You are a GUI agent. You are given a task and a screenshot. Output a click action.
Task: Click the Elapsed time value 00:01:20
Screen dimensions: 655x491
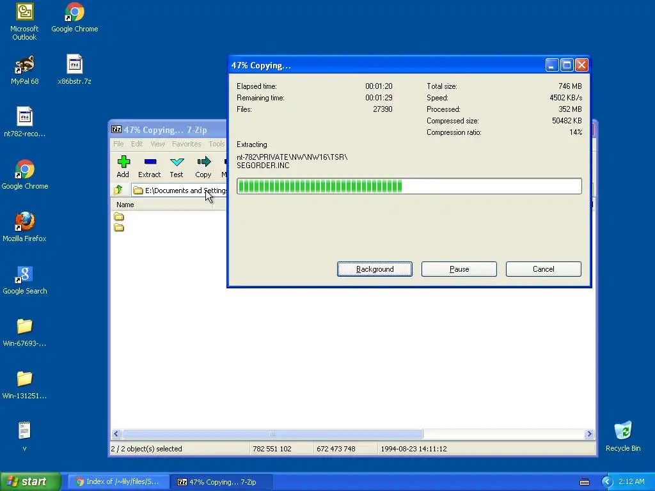tap(379, 86)
